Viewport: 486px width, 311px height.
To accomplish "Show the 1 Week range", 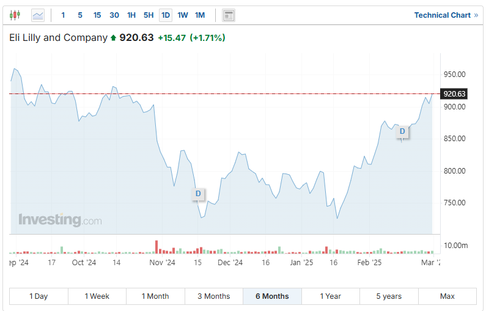I will (97, 296).
